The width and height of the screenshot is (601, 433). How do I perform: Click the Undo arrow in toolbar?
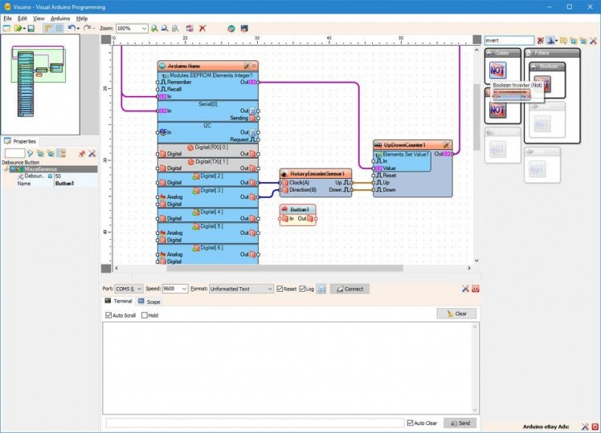click(71, 28)
